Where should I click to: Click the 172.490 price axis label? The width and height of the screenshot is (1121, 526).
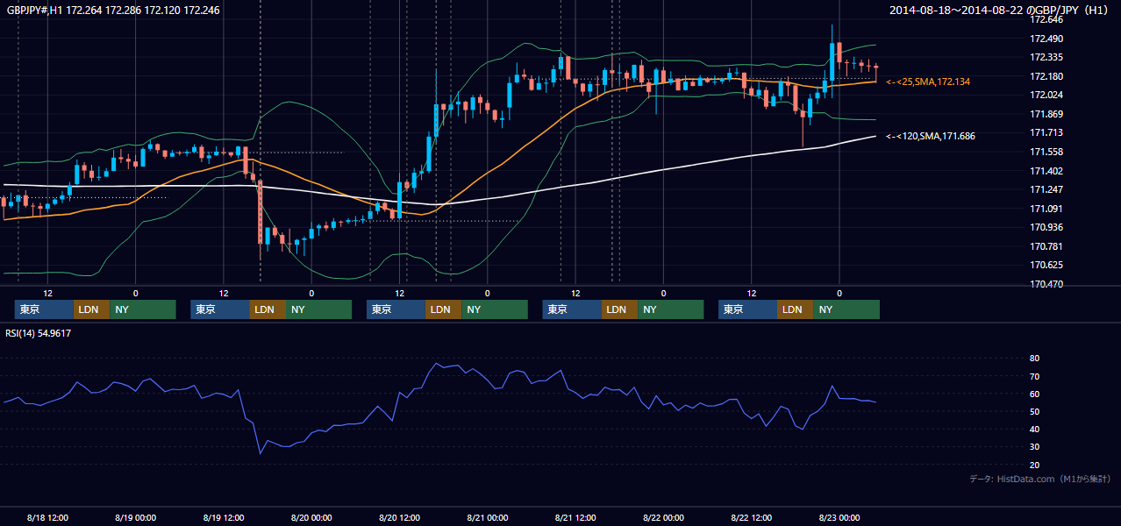[x=1047, y=39]
